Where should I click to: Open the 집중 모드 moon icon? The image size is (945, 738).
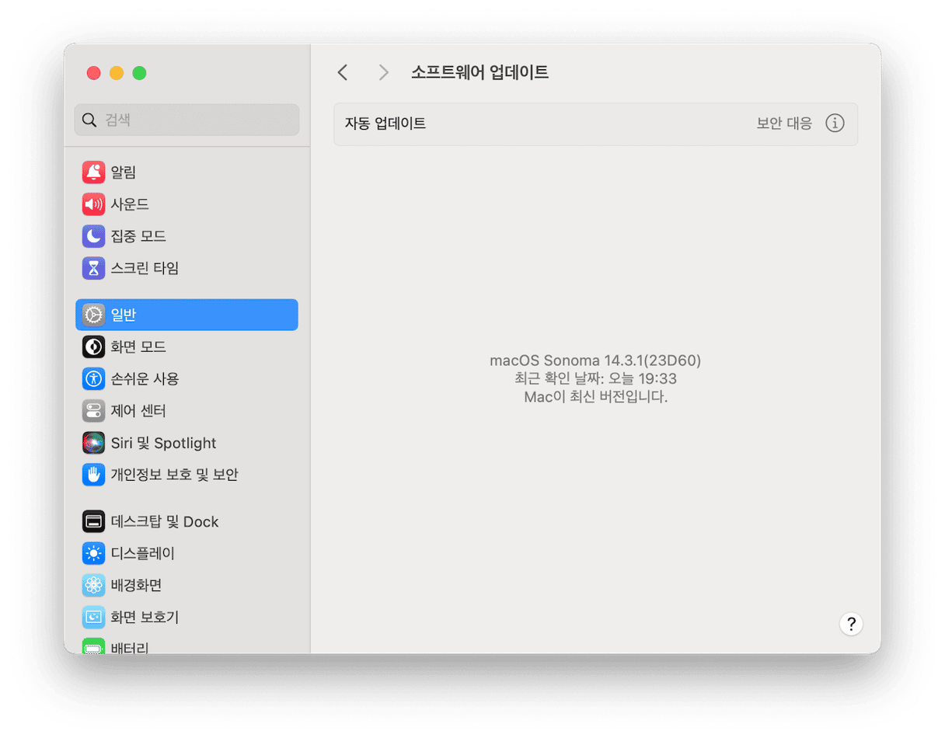coord(93,236)
